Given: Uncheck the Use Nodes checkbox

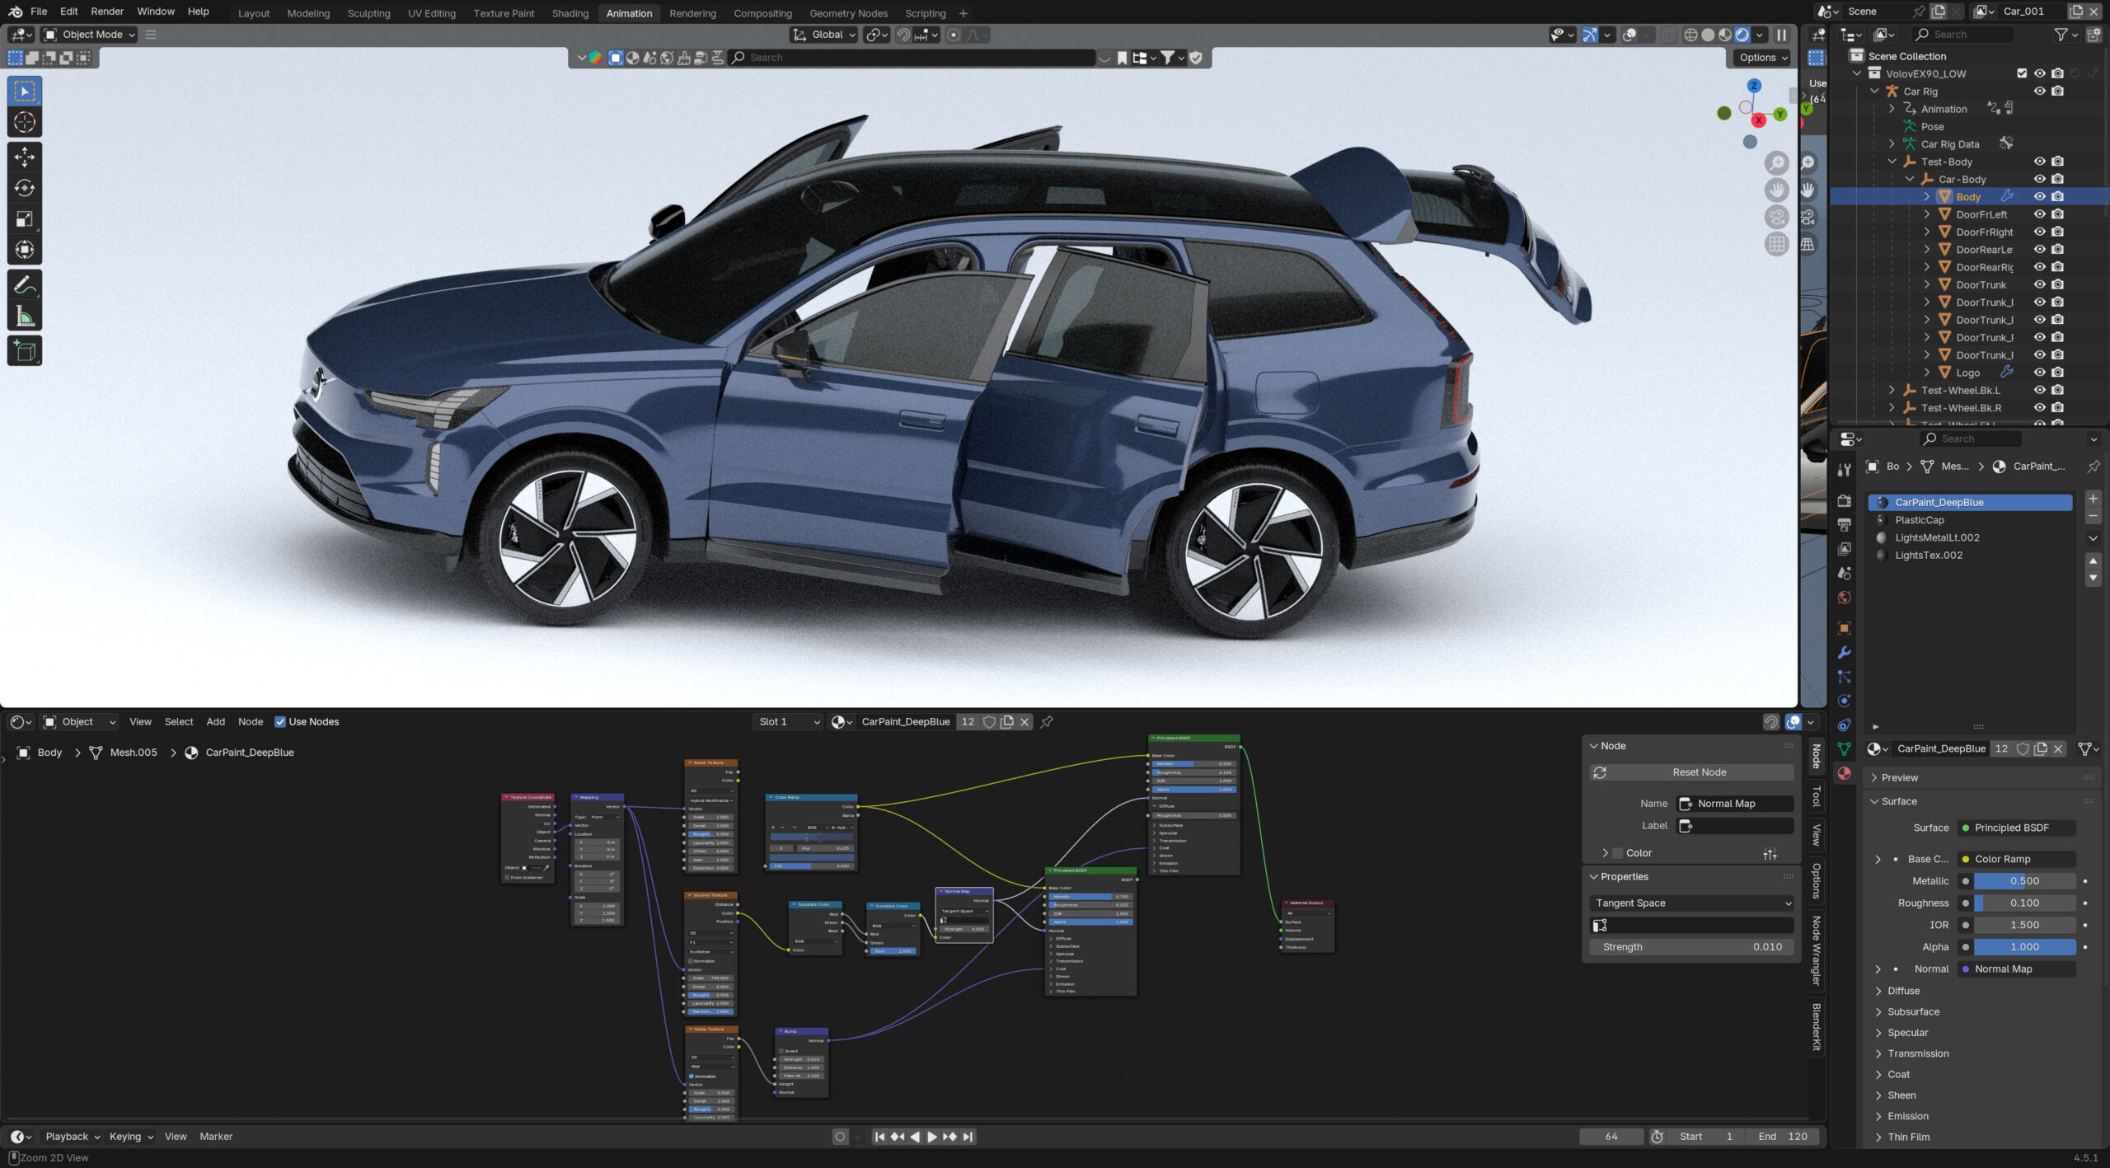Looking at the screenshot, I should 280,721.
